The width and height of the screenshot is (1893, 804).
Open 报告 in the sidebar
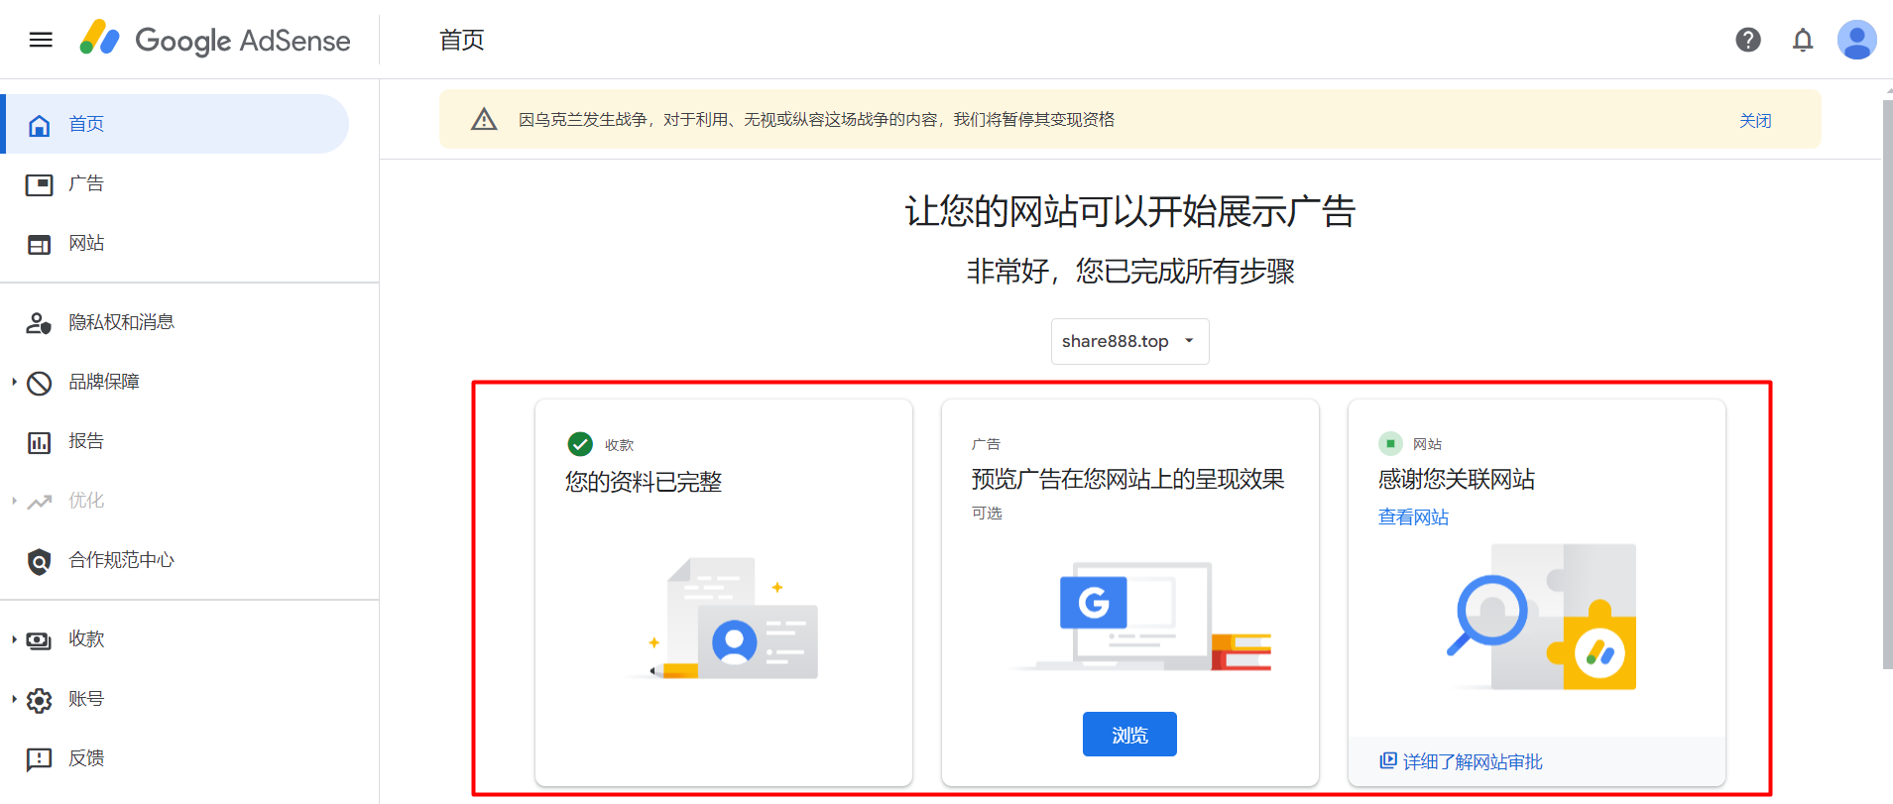[x=177, y=441]
